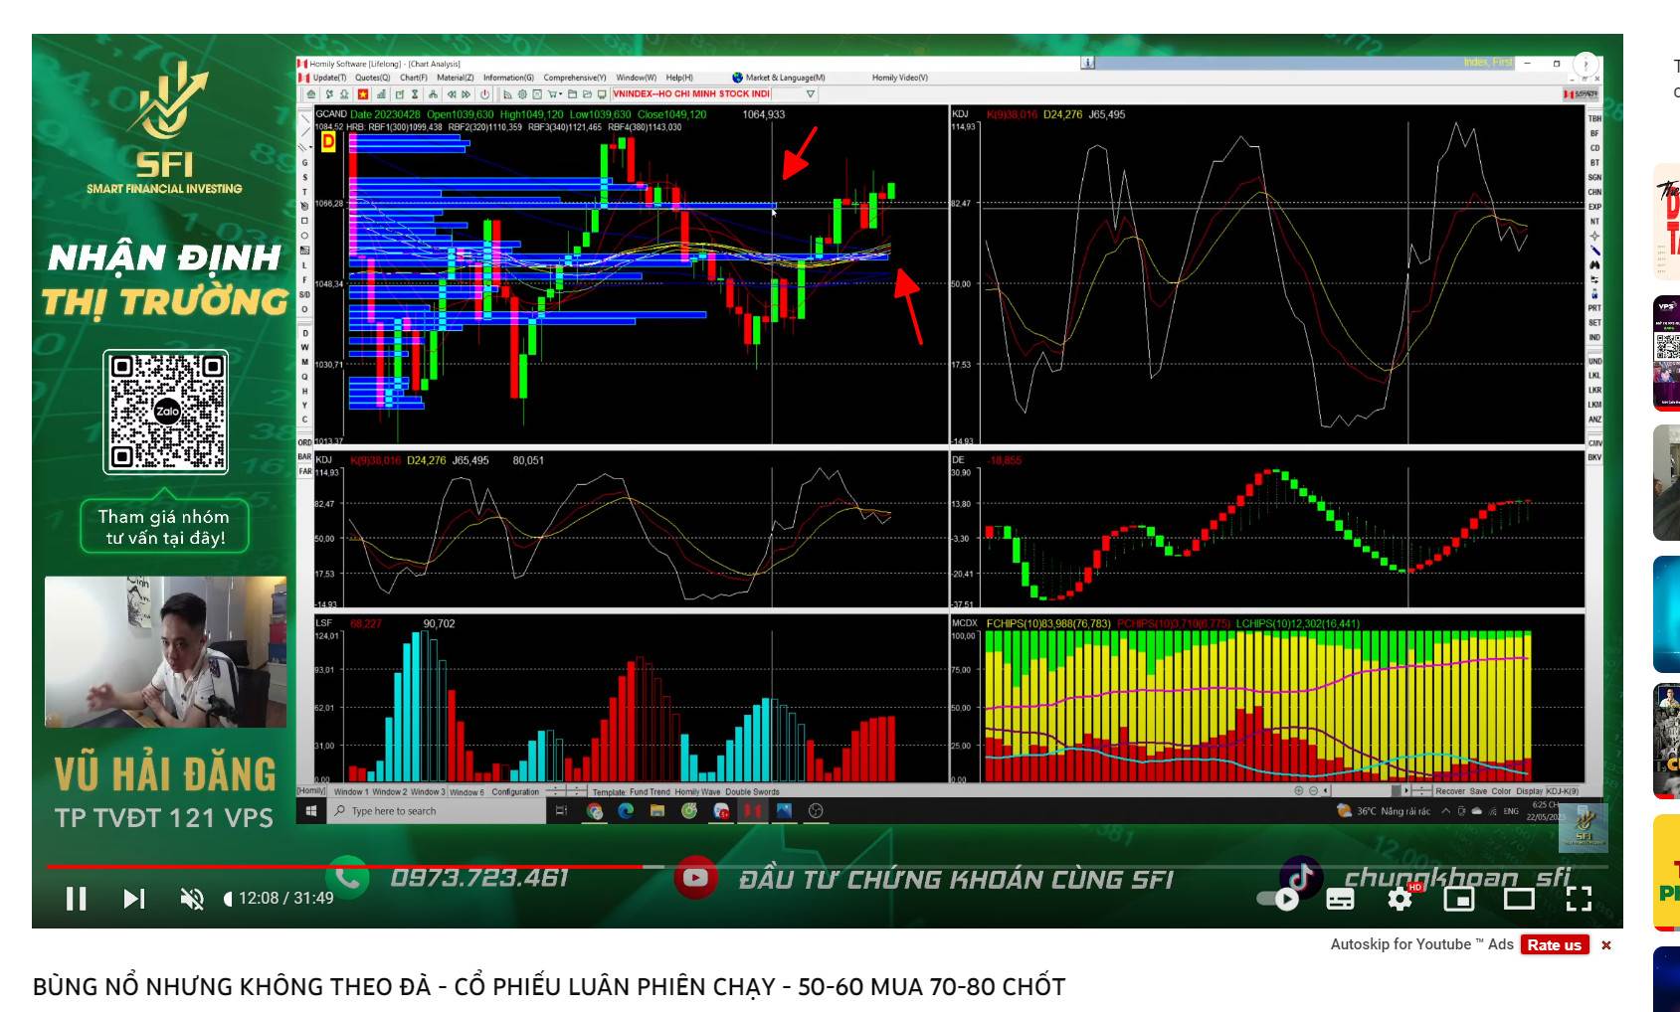Zoom in with the plus circle icon
Image resolution: width=1680 pixels, height=1012 pixels.
[1298, 791]
